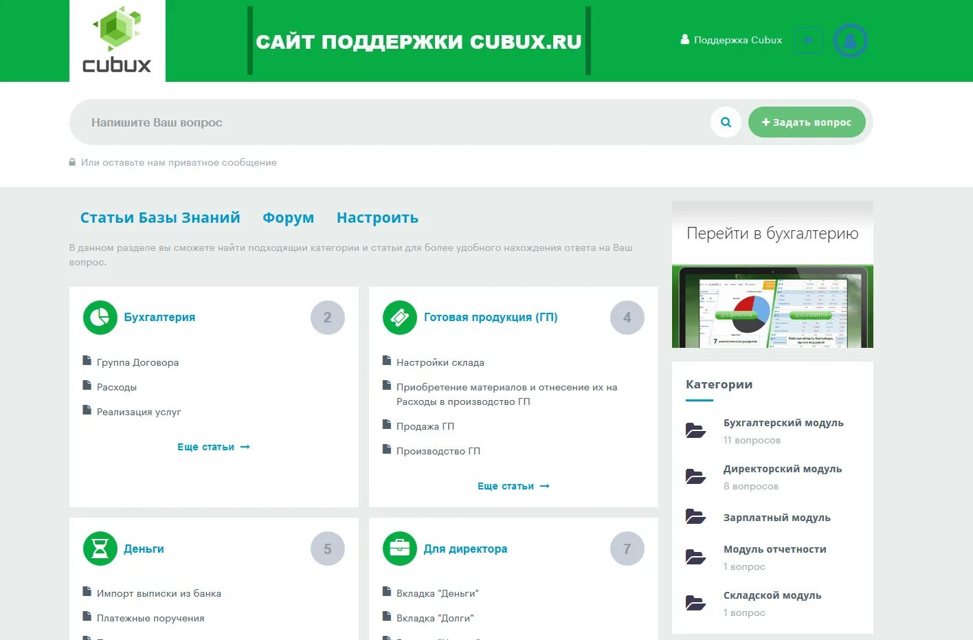
Task: Open the Продажа ГП article
Action: click(425, 426)
